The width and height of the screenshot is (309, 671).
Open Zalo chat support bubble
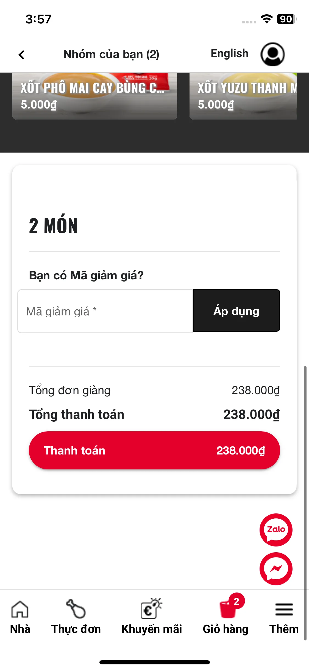click(276, 530)
